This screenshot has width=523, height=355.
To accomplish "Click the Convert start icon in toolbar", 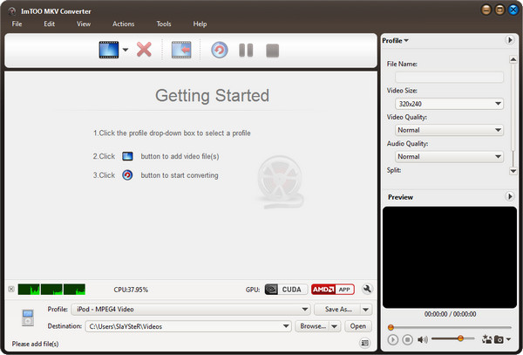I will pos(220,50).
